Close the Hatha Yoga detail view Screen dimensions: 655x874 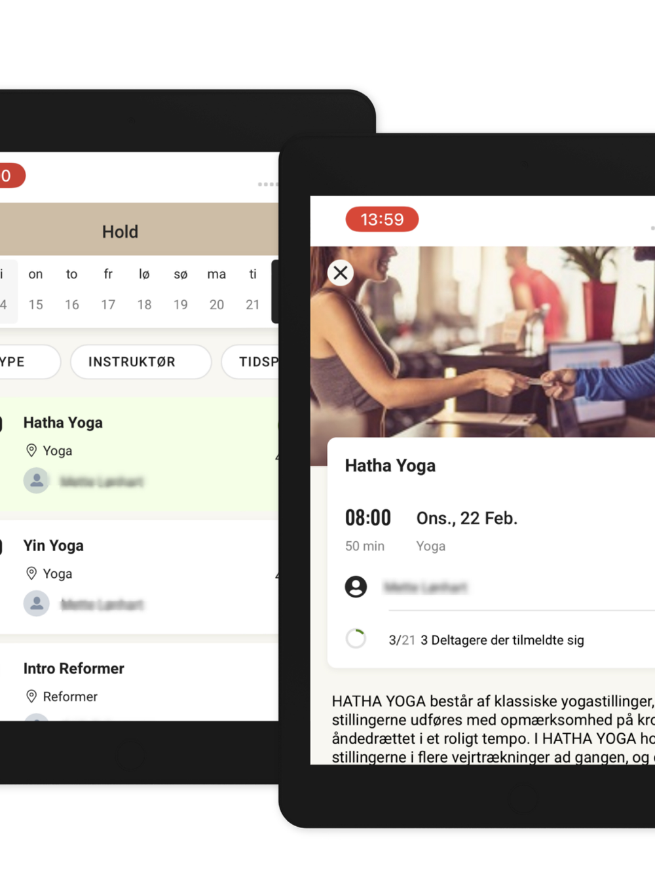pyautogui.click(x=341, y=273)
